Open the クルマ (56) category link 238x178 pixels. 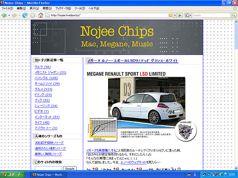coord(43,67)
